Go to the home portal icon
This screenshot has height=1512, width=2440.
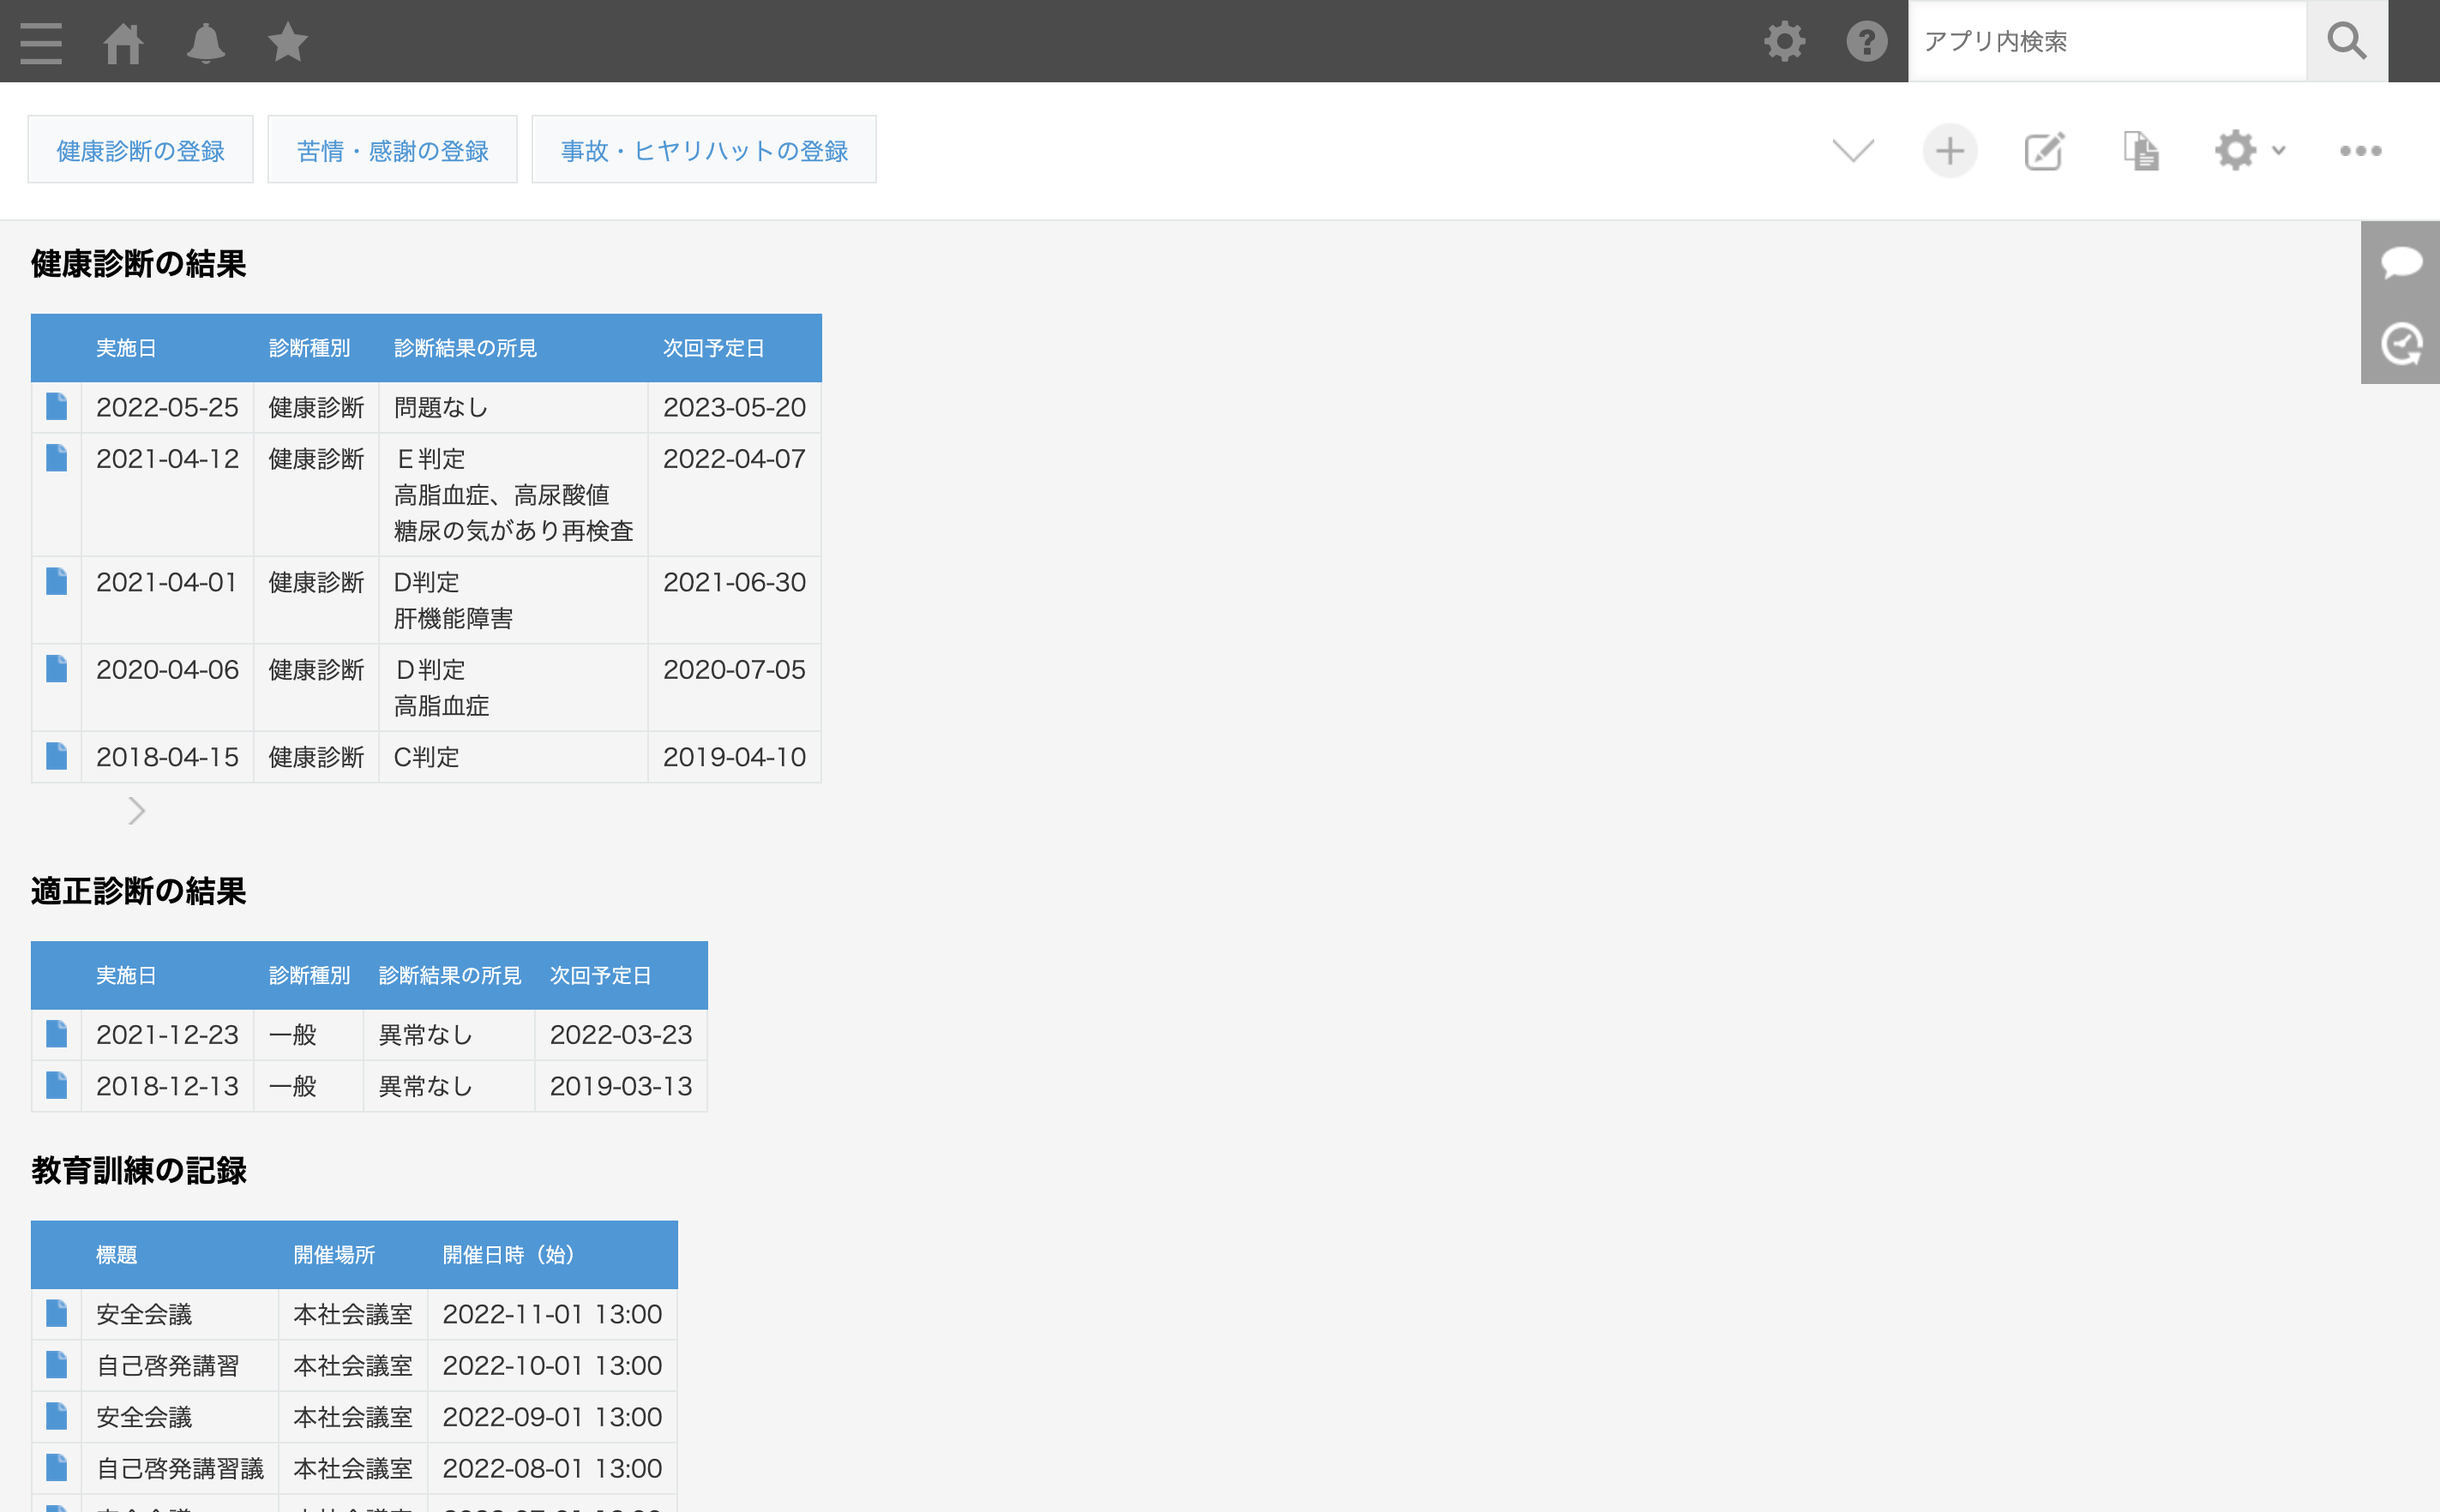point(123,42)
